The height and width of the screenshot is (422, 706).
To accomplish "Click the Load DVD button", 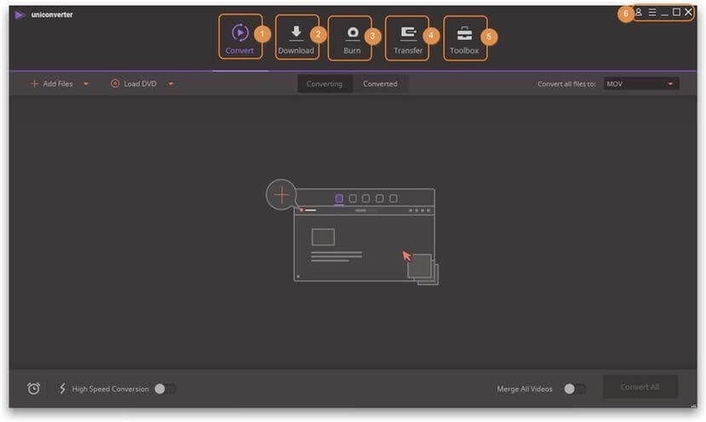I will tap(135, 84).
